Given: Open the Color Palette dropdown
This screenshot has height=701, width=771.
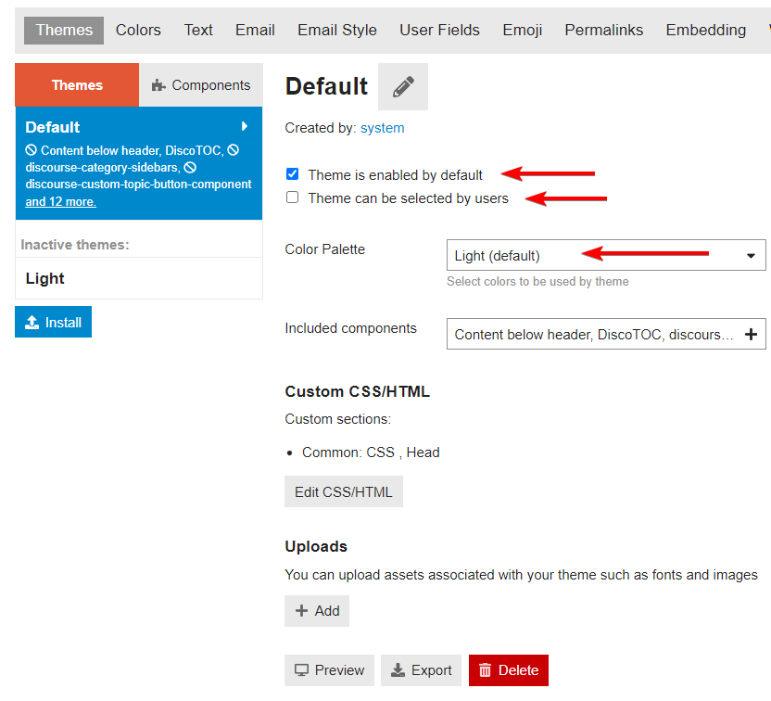Looking at the screenshot, I should coord(606,255).
